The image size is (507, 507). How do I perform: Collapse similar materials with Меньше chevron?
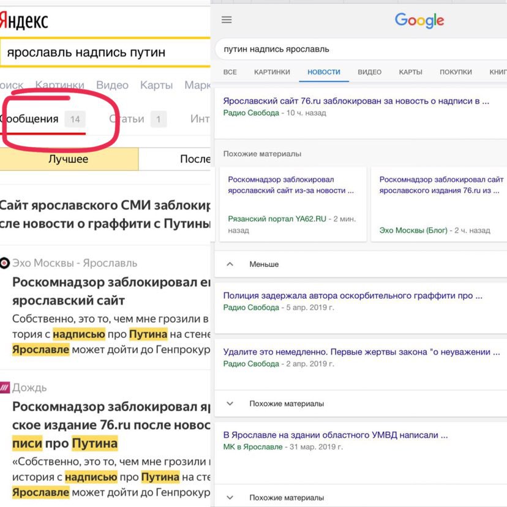coord(230,264)
